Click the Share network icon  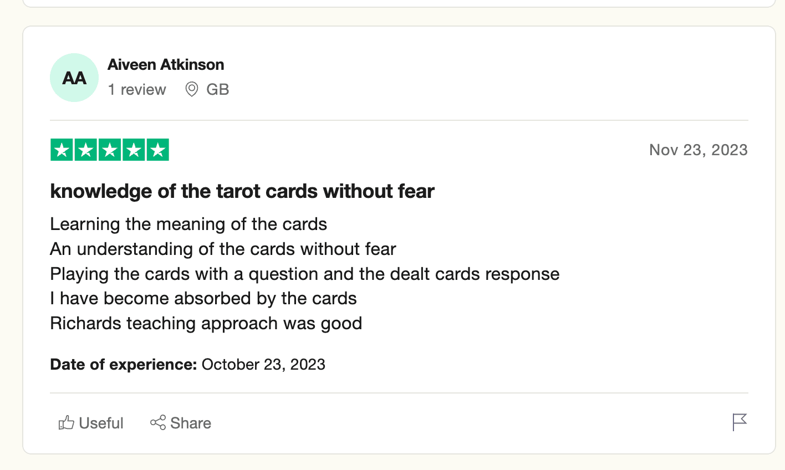coord(158,422)
